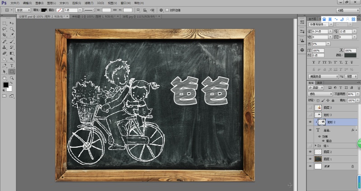Enable the align edges checkbox
Viewport: 361px width, 191px height.
tap(167, 10)
